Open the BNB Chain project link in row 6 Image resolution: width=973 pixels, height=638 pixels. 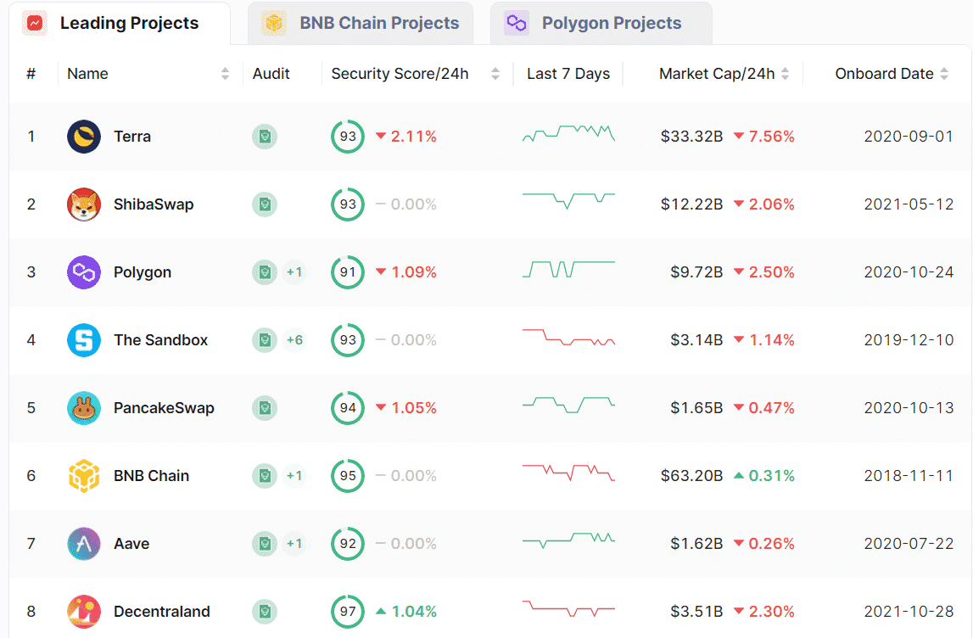pyautogui.click(x=151, y=476)
